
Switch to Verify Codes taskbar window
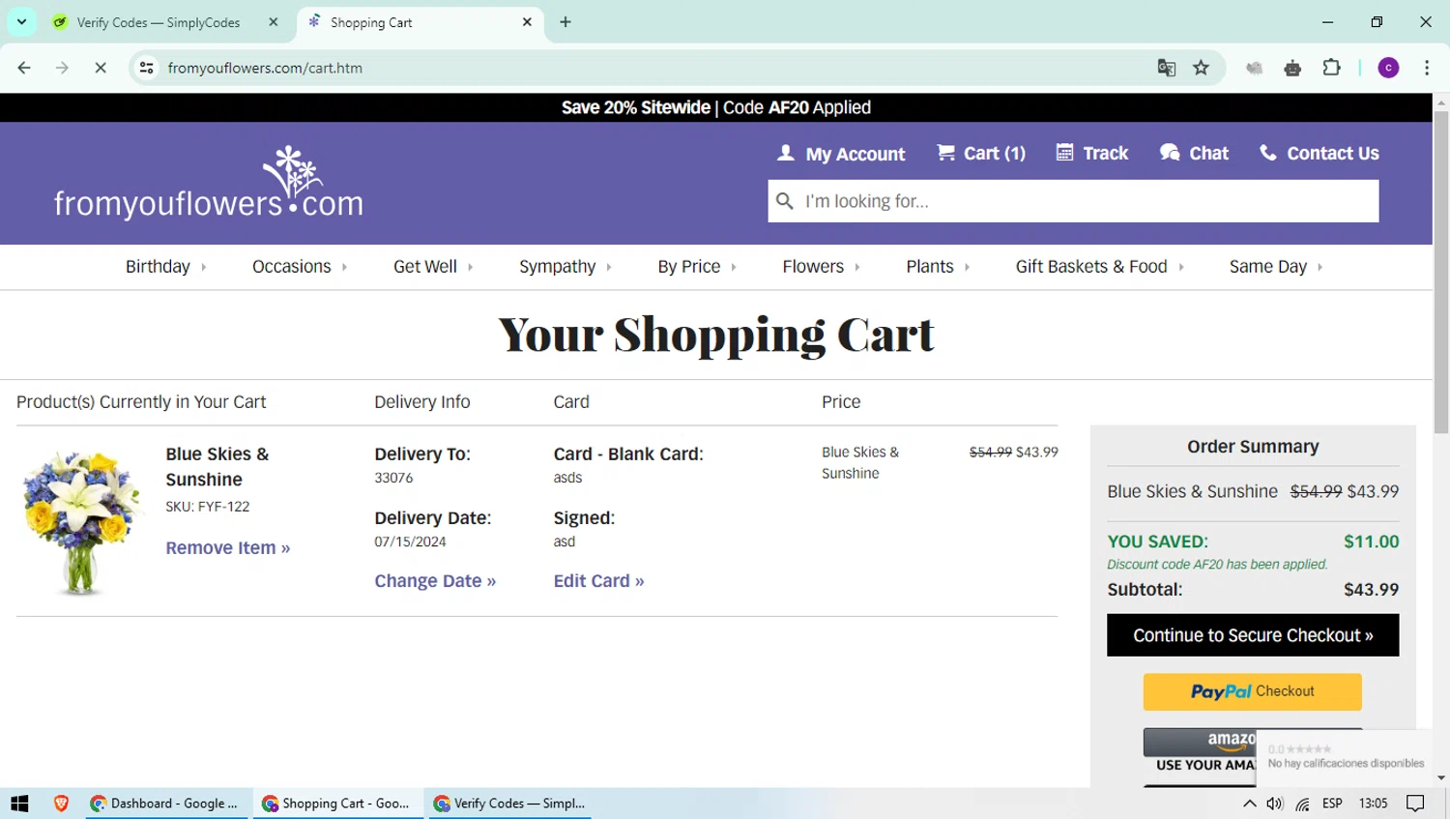pyautogui.click(x=509, y=804)
